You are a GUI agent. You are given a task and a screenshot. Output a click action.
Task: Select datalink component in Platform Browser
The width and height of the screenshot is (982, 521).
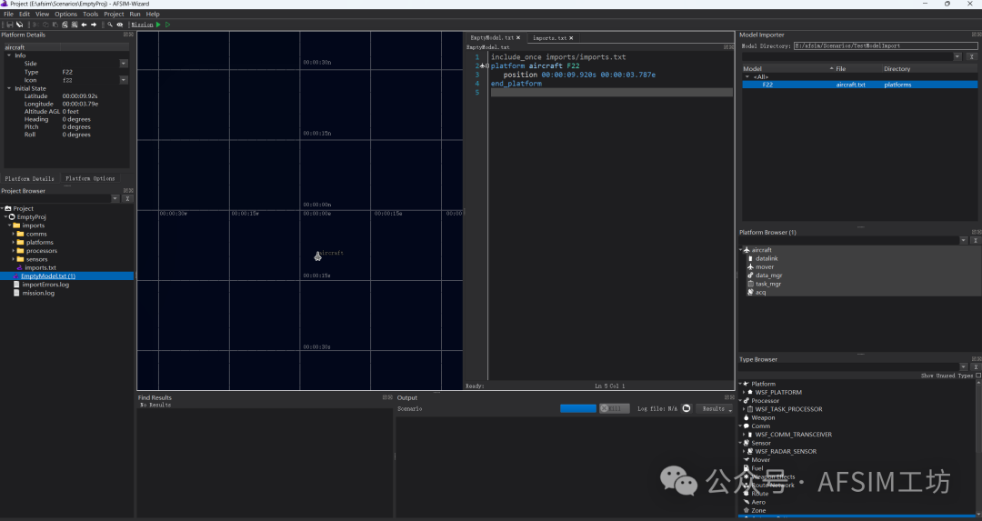click(767, 258)
